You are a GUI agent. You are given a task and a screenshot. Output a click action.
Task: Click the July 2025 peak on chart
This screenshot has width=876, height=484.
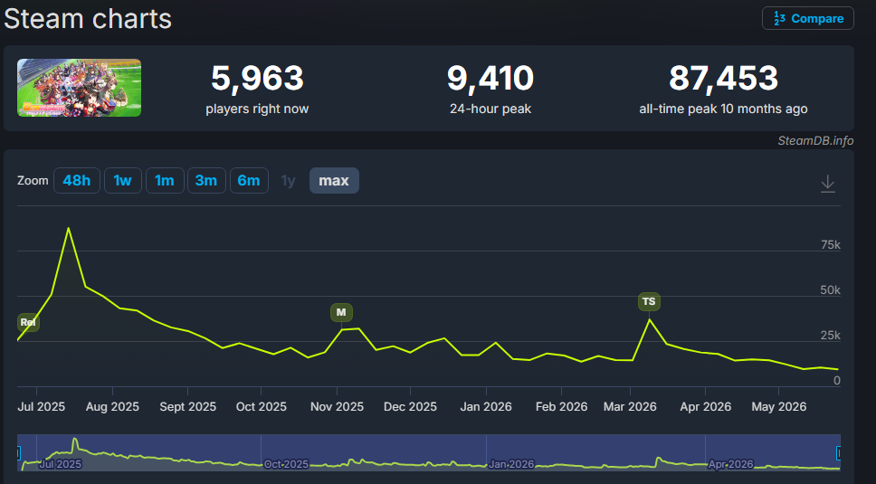[68, 228]
